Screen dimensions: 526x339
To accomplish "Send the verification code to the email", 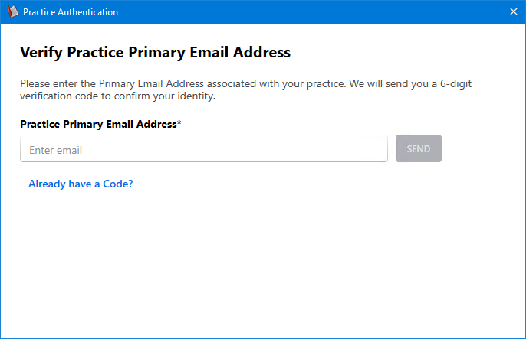I will coord(418,149).
